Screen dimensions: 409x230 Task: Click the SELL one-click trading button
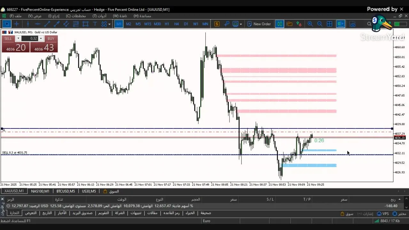point(15,44)
